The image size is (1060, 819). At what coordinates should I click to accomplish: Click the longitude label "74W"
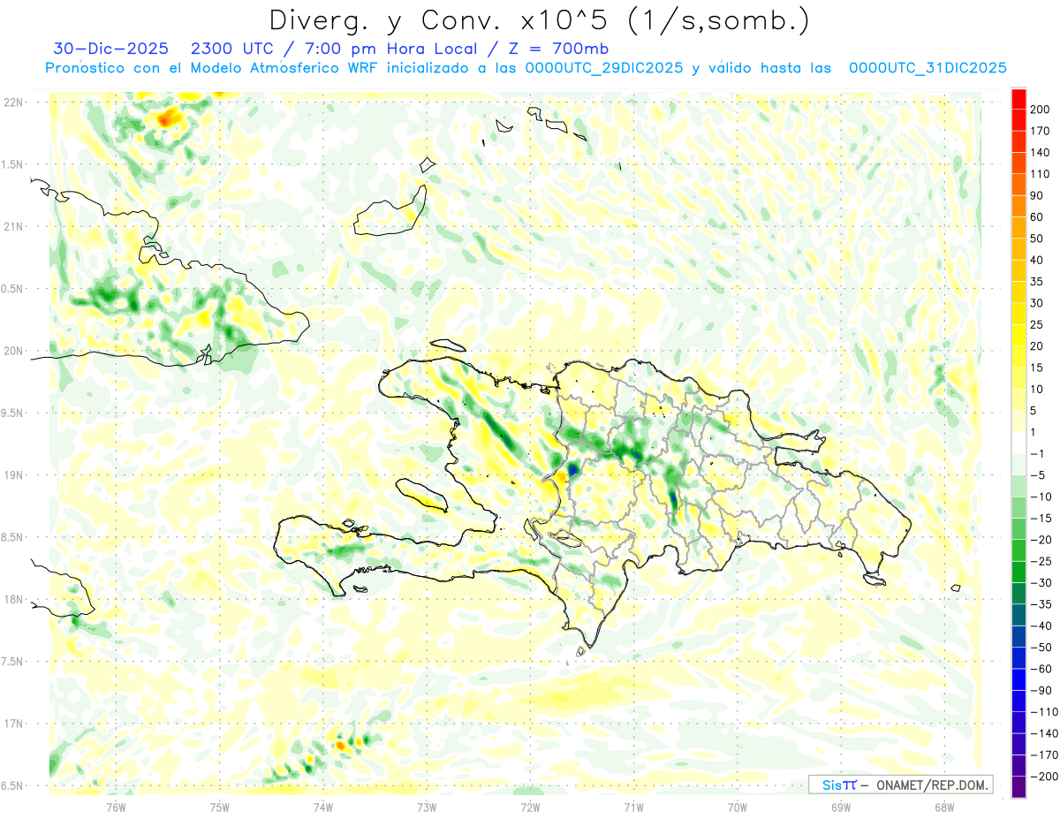[323, 808]
